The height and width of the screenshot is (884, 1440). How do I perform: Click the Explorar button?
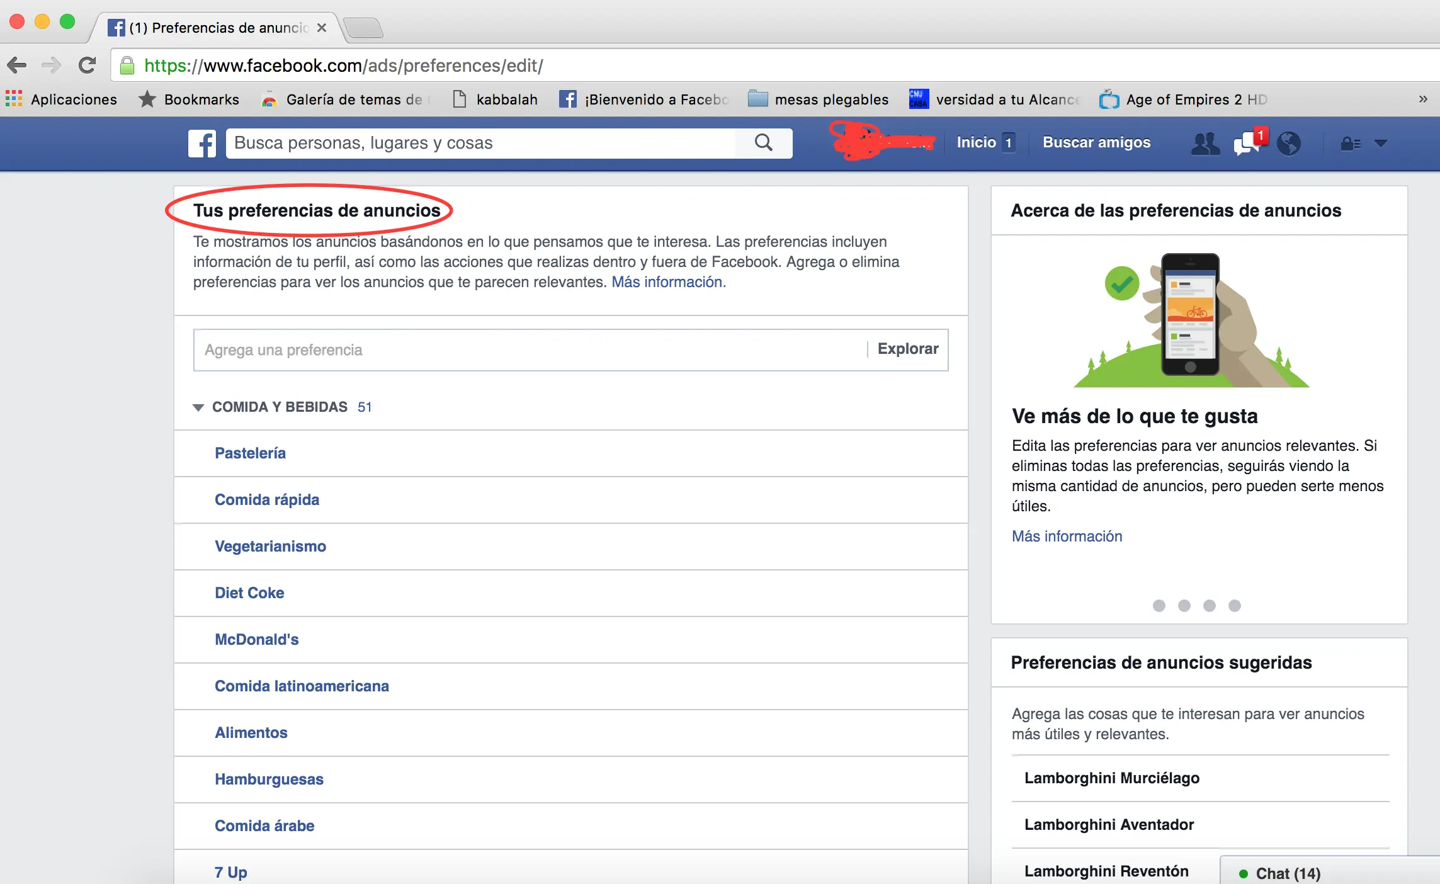coord(908,349)
